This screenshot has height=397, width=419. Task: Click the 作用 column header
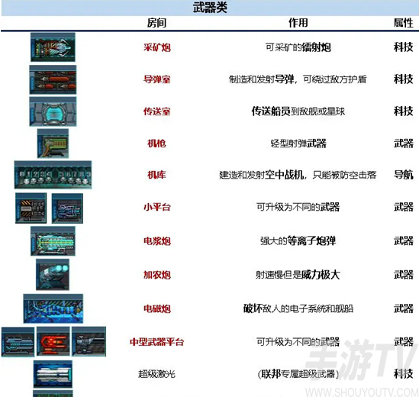(x=298, y=23)
